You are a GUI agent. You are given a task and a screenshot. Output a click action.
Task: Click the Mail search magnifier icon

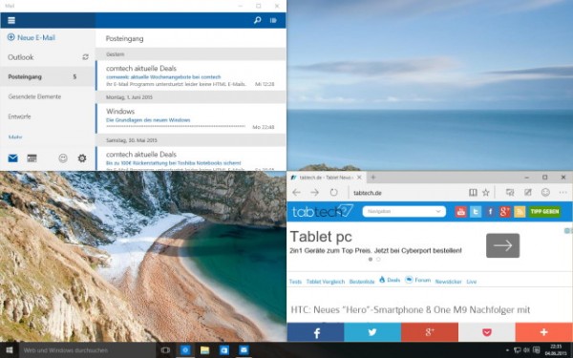(257, 20)
